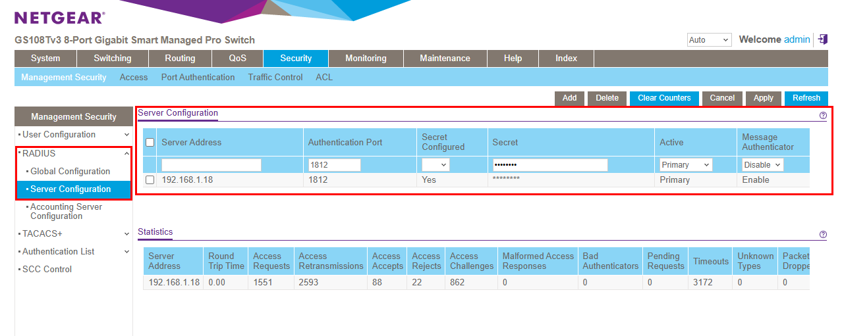Open help icon for Server Configuration section

[x=822, y=115]
